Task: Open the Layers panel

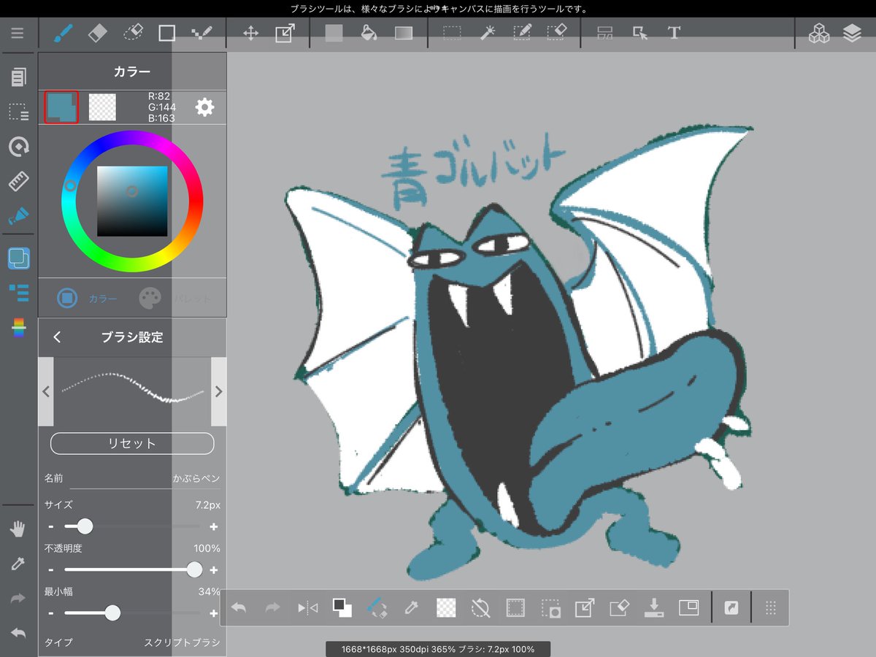Action: tap(852, 34)
